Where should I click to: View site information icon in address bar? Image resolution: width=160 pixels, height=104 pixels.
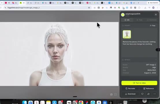(x=5, y=8)
